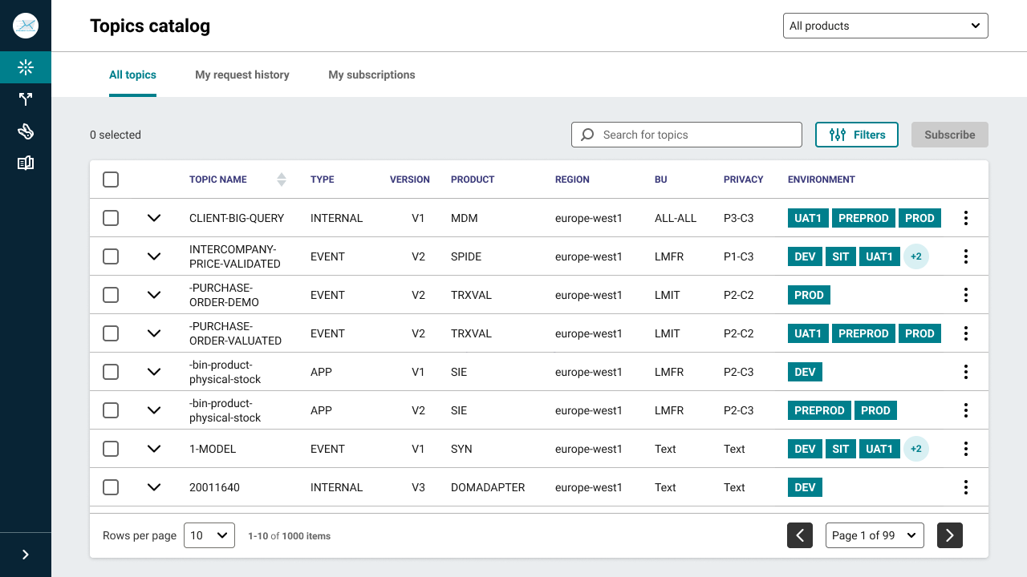The width and height of the screenshot is (1027, 577).
Task: Open the three-dot menu for CLIENT-BIG-QUERY
Action: [966, 218]
